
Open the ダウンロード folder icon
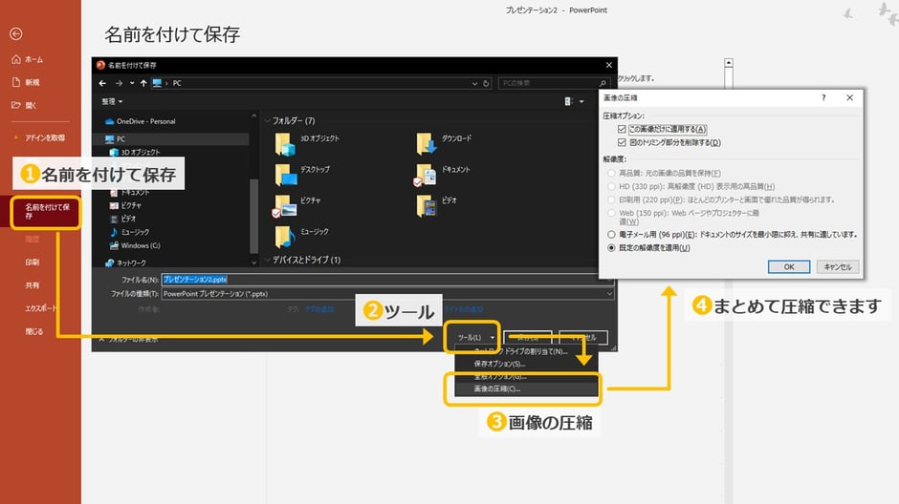[427, 143]
